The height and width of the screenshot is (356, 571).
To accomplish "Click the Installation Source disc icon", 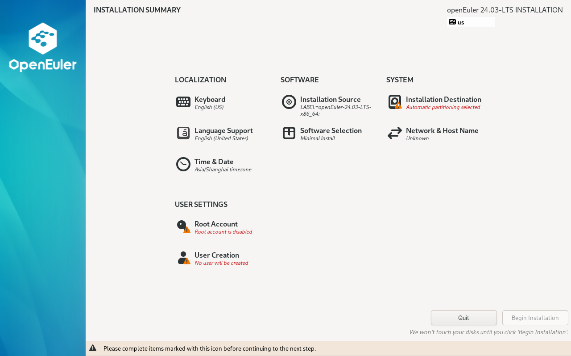I will [x=289, y=102].
